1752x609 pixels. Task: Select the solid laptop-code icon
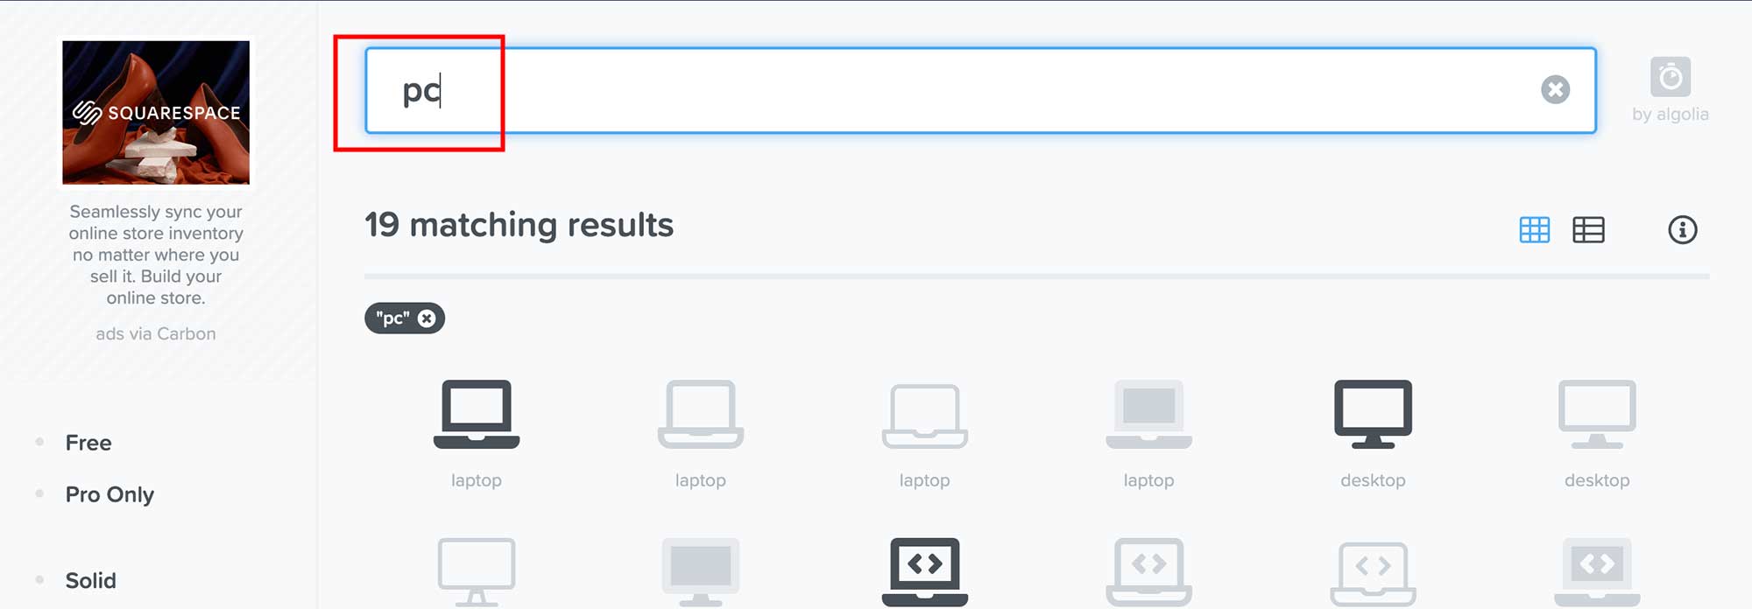(925, 572)
